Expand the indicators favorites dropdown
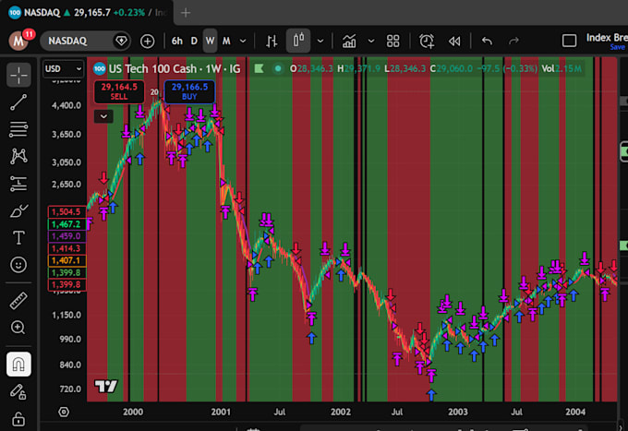 coord(371,41)
